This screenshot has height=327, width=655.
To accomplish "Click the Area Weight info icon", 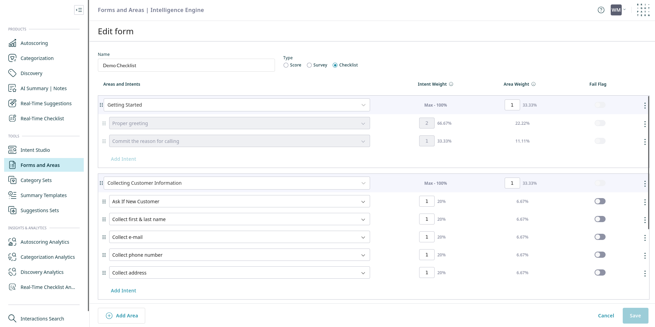I will pos(533,84).
